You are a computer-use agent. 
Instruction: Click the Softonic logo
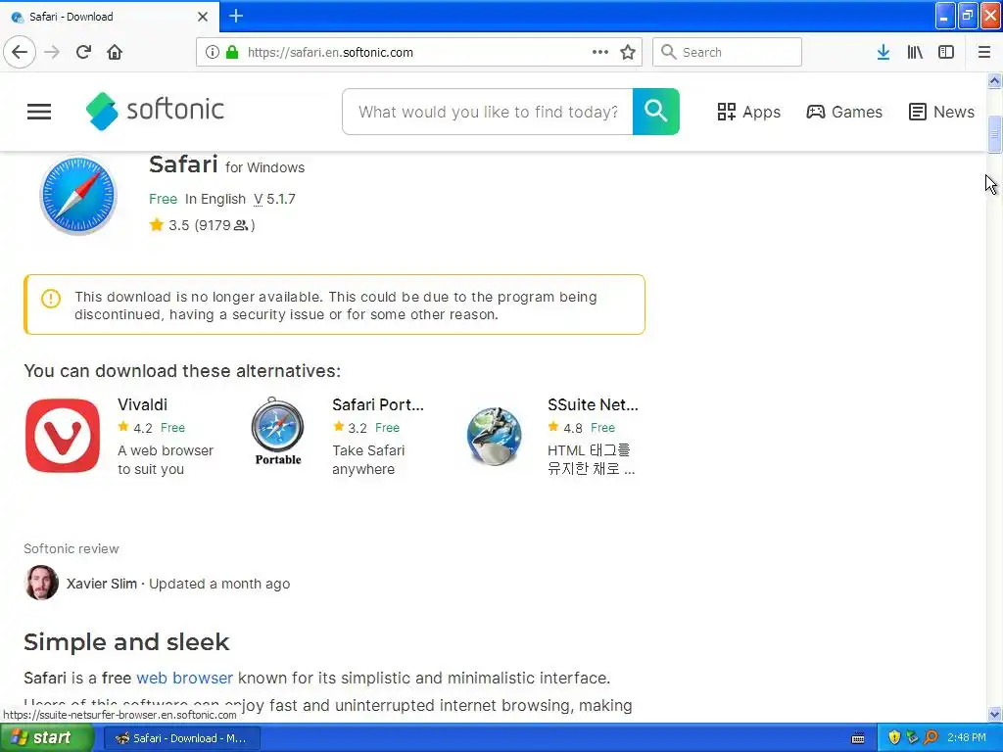tap(155, 111)
